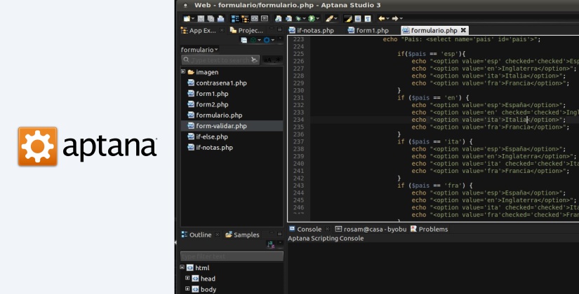Expand the body node in Outline
Viewport: 579px width, 294px height.
(187, 288)
